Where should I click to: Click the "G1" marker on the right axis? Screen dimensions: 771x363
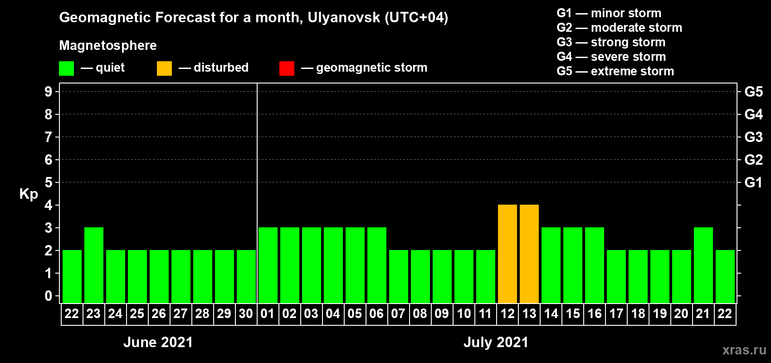pos(754,182)
